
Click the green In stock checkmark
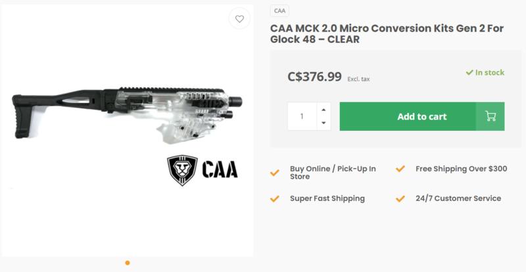469,73
